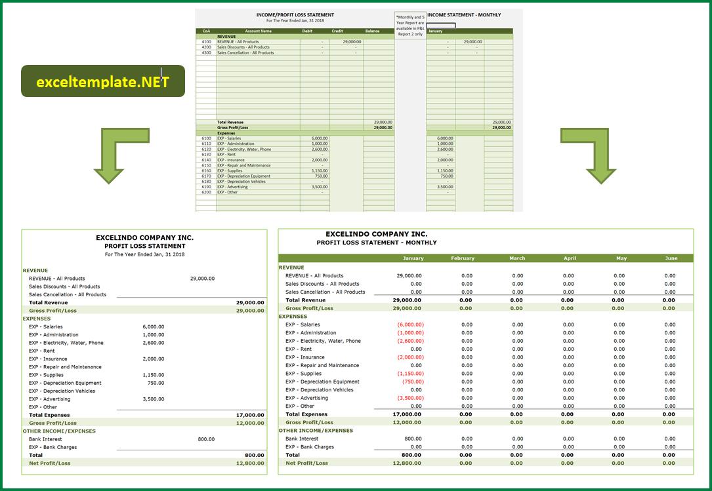The width and height of the screenshot is (712, 491).
Task: Click the June column header in the monthly statement
Action: click(x=671, y=258)
